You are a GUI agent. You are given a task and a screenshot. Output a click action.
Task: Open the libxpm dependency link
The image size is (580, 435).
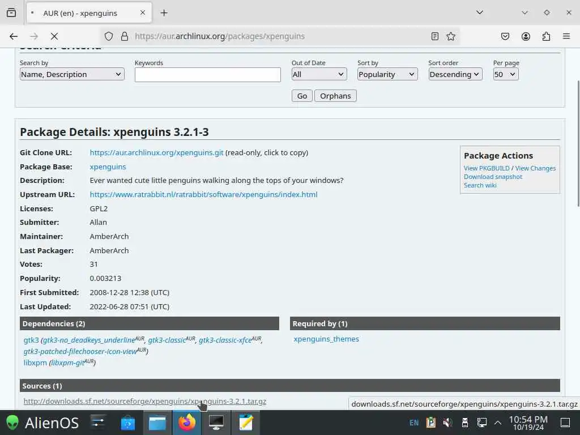(x=35, y=363)
